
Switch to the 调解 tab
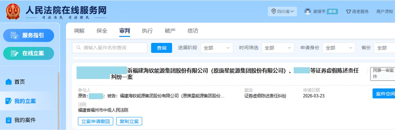[x=79, y=31]
